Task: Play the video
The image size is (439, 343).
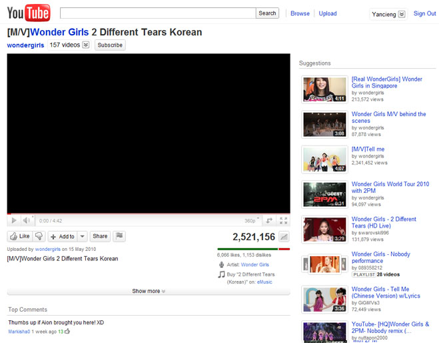Action: [14, 221]
